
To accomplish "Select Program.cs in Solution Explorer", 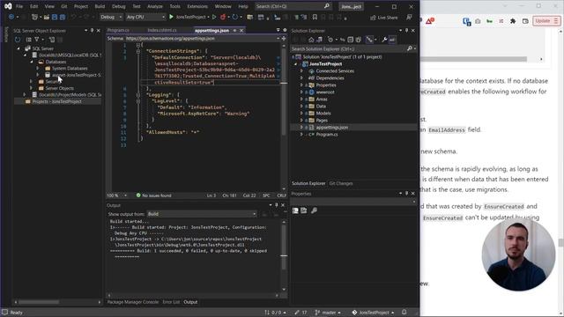I will 327,135.
